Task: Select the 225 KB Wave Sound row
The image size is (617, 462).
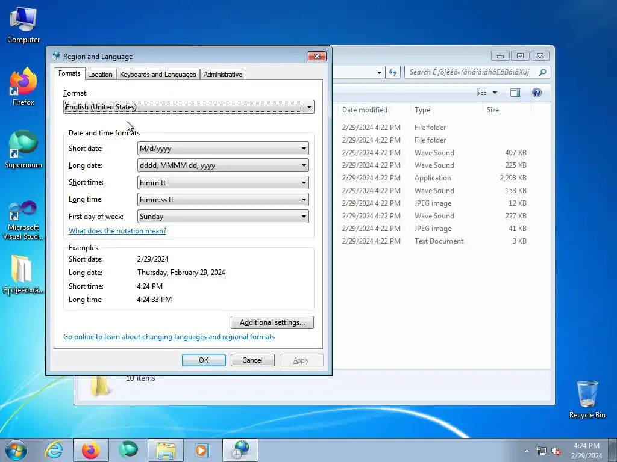Action: point(434,165)
